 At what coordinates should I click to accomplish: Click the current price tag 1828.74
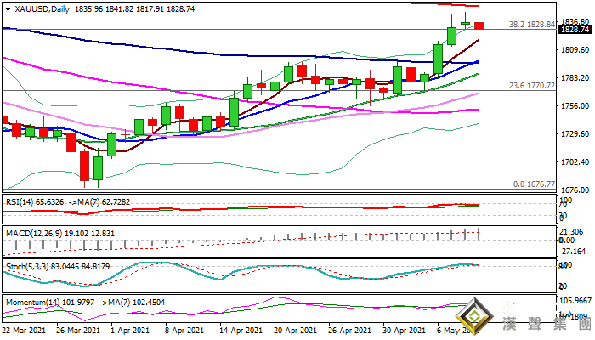click(575, 29)
